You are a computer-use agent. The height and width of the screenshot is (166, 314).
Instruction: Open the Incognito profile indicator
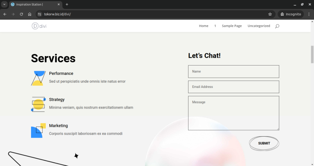[x=291, y=14]
